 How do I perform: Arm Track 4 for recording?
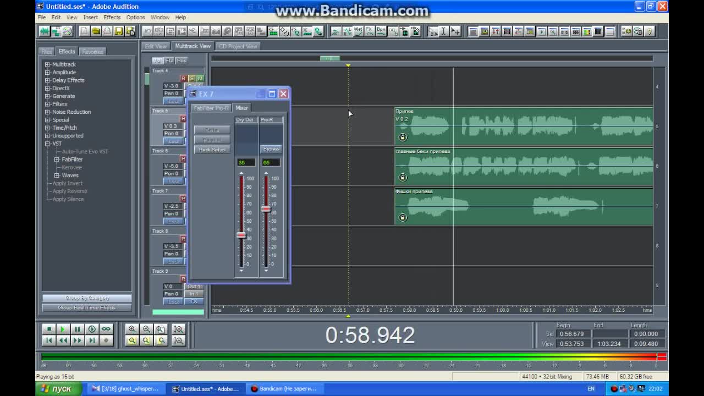[x=184, y=79]
